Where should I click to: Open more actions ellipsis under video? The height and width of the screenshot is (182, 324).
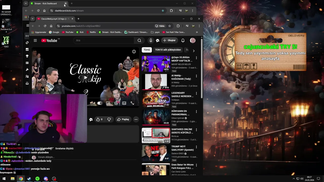click(136, 119)
